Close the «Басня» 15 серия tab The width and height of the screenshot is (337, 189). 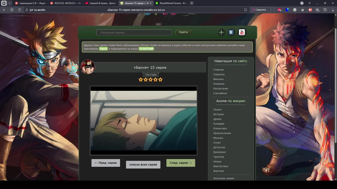click(151, 3)
